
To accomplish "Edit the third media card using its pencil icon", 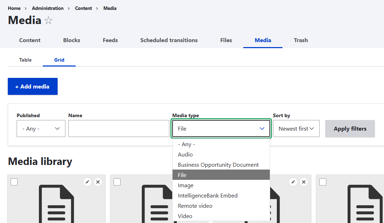I will point(293,182).
